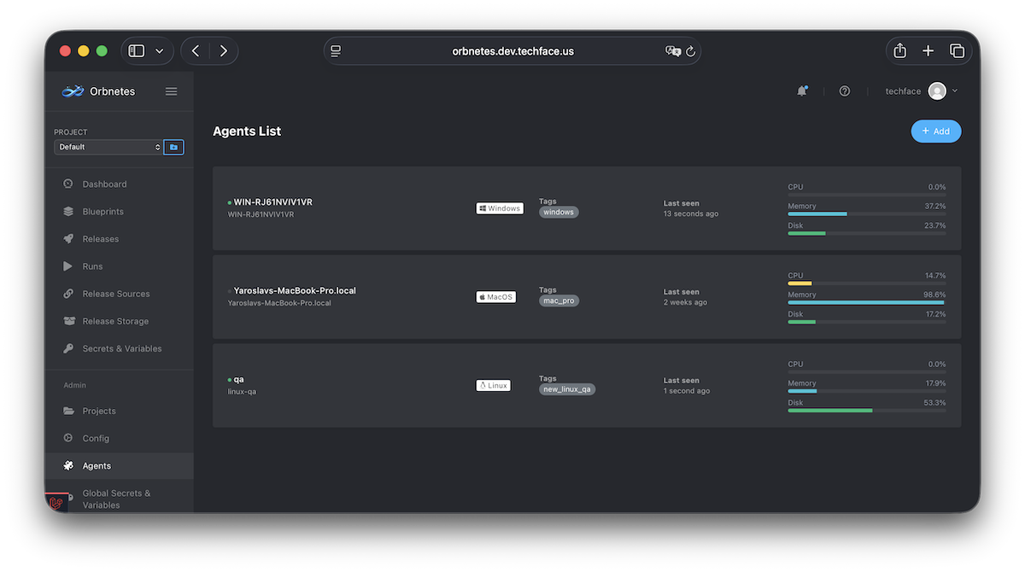Open the Default project dropdown
Image resolution: width=1025 pixels, height=572 pixels.
pyautogui.click(x=107, y=146)
